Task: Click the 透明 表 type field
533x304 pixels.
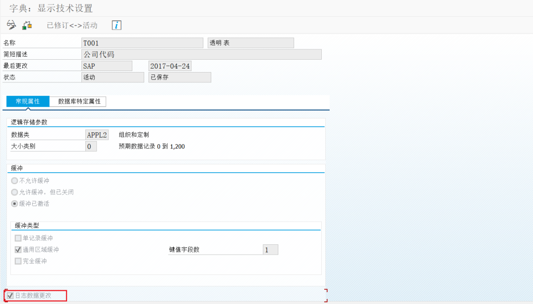Action: [x=251, y=43]
